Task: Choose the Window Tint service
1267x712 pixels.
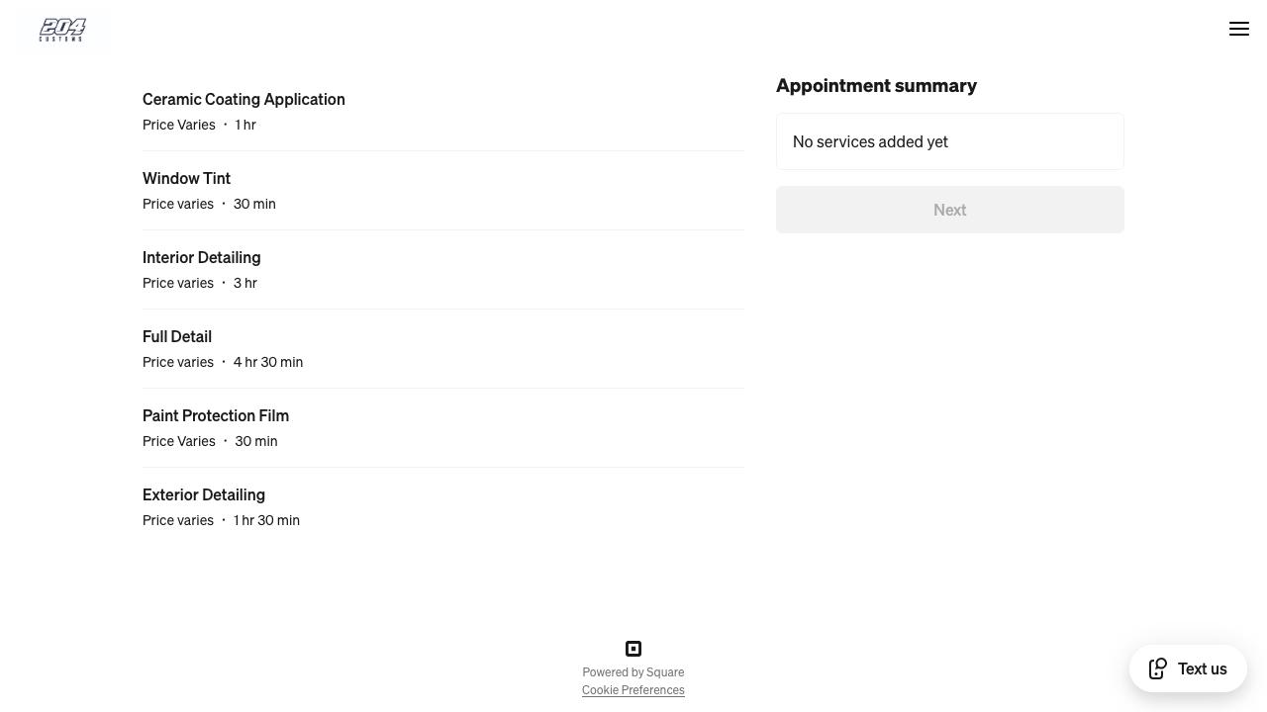Action: tap(186, 178)
